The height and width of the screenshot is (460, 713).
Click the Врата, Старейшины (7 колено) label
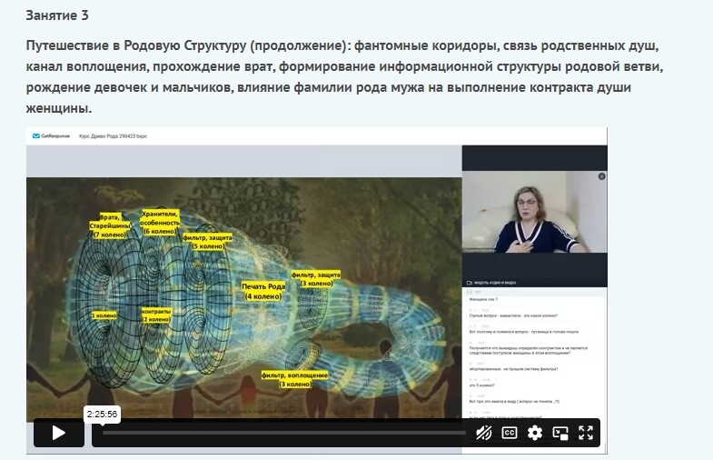(x=109, y=225)
